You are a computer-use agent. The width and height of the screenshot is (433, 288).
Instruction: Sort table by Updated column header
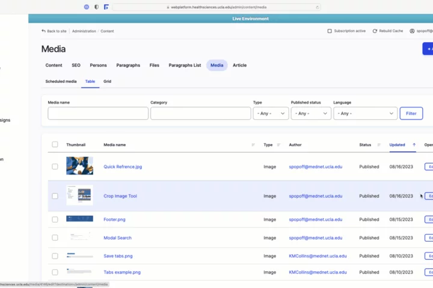pyautogui.click(x=397, y=145)
